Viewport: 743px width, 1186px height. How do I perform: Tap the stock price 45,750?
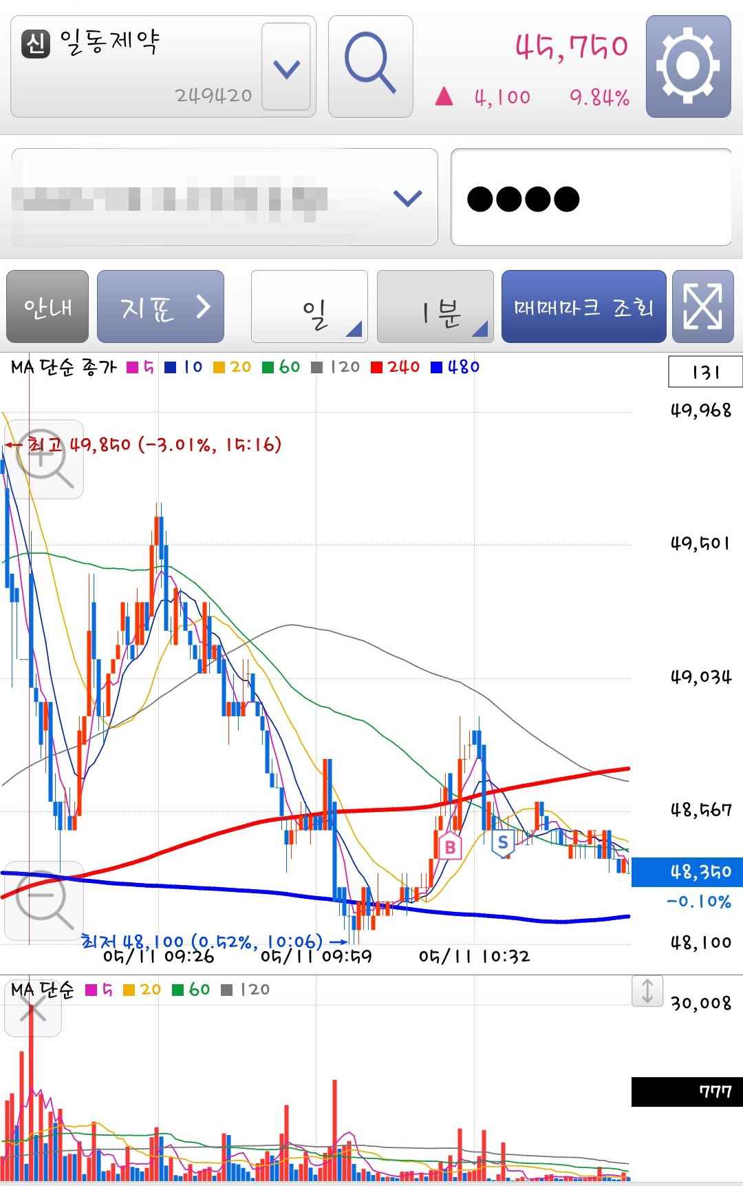click(572, 47)
